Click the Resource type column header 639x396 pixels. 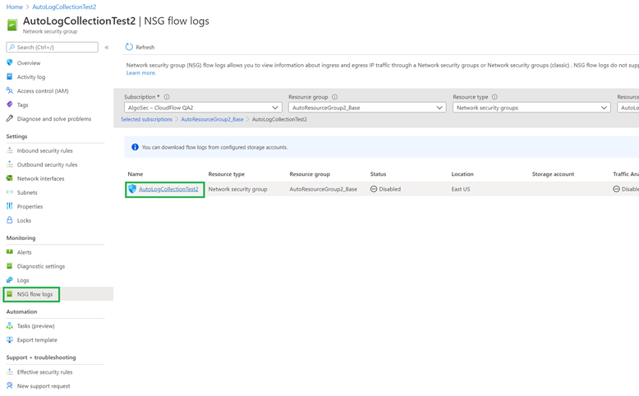227,173
